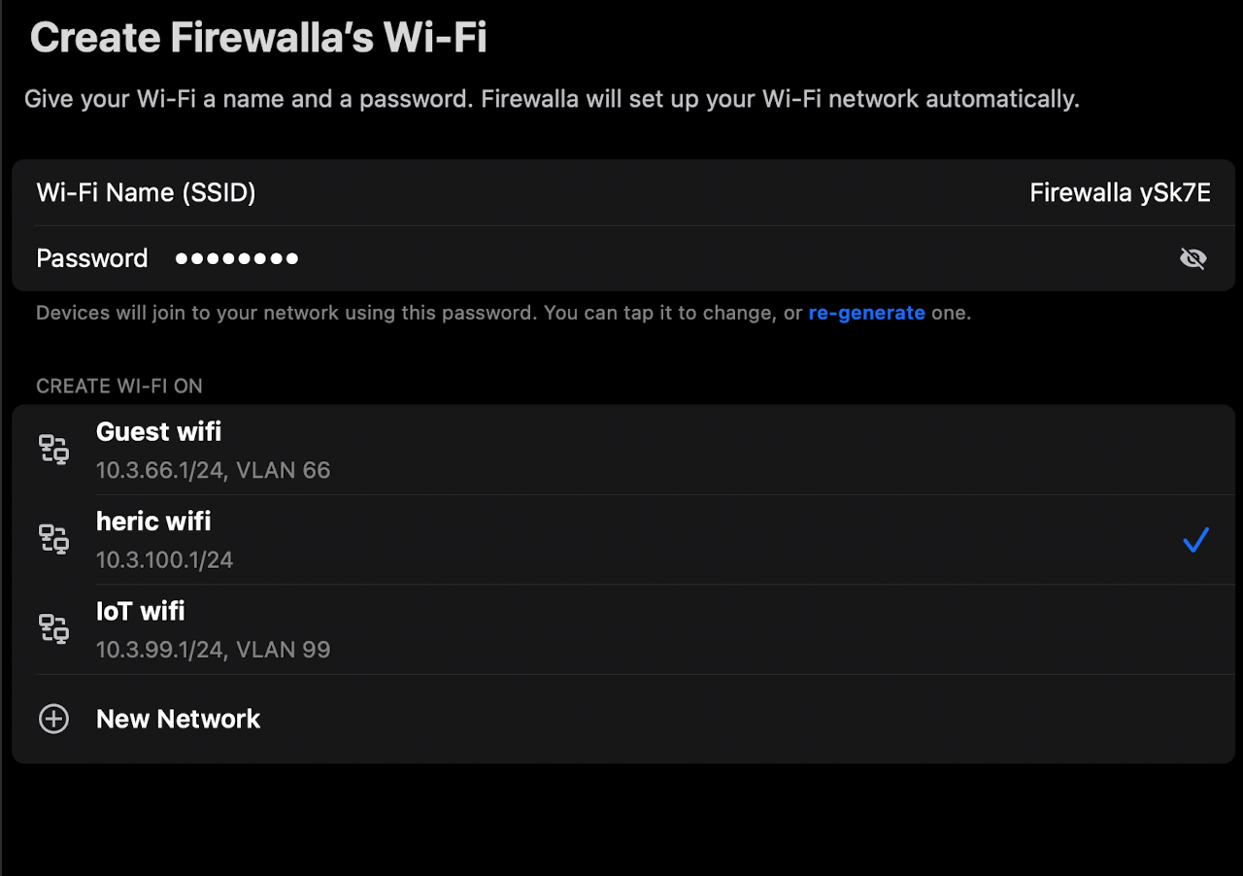Click the 10.3.66.1/24, VLAN 66 subnet text

coord(213,471)
